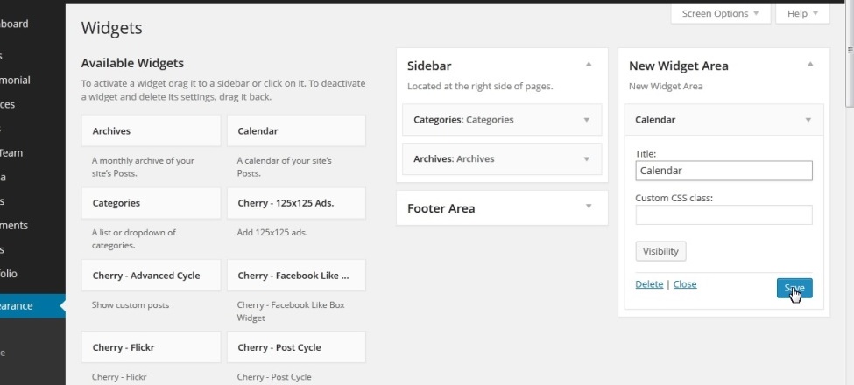Select the Cherry - 125x125 Ads widget
This screenshot has height=385, width=854.
pos(296,203)
